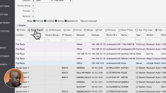Expand the Network chevron
Viewport: 166px width, 93px height.
pyautogui.click(x=33, y=16)
